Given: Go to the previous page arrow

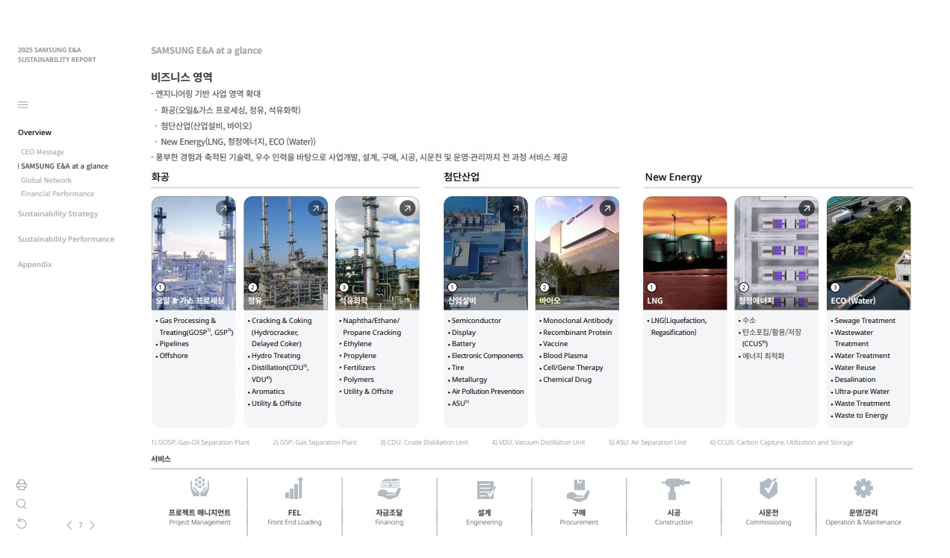Looking at the screenshot, I should pos(69,525).
